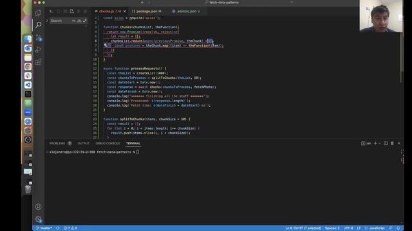Viewport: 412px width, 231px height.
Task: Click the 'const axios = require' line
Action: coord(132,18)
